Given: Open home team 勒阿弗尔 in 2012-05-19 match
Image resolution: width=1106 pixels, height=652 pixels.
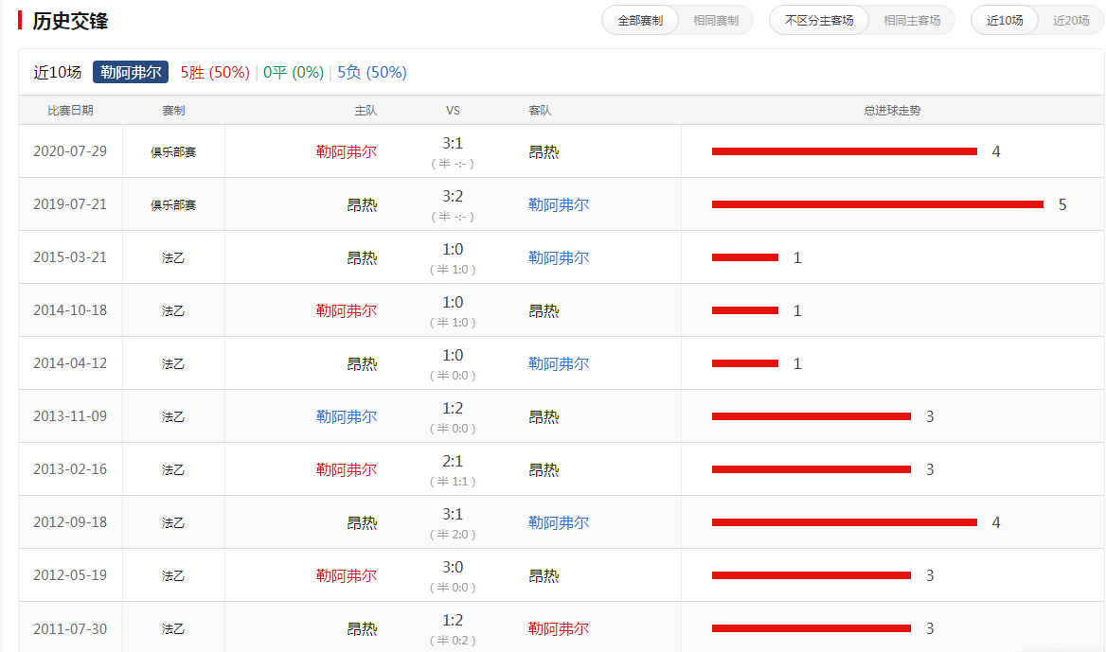Looking at the screenshot, I should 347,575.
